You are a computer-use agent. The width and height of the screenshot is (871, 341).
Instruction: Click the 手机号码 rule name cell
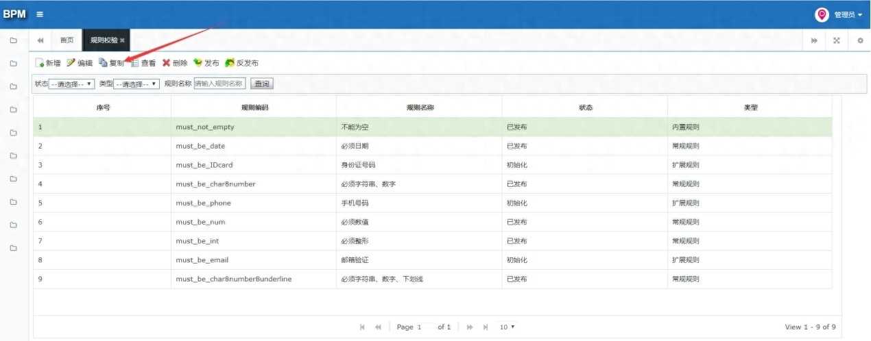(x=420, y=203)
